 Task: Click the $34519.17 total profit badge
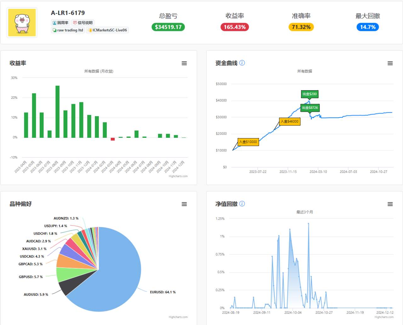coord(168,27)
